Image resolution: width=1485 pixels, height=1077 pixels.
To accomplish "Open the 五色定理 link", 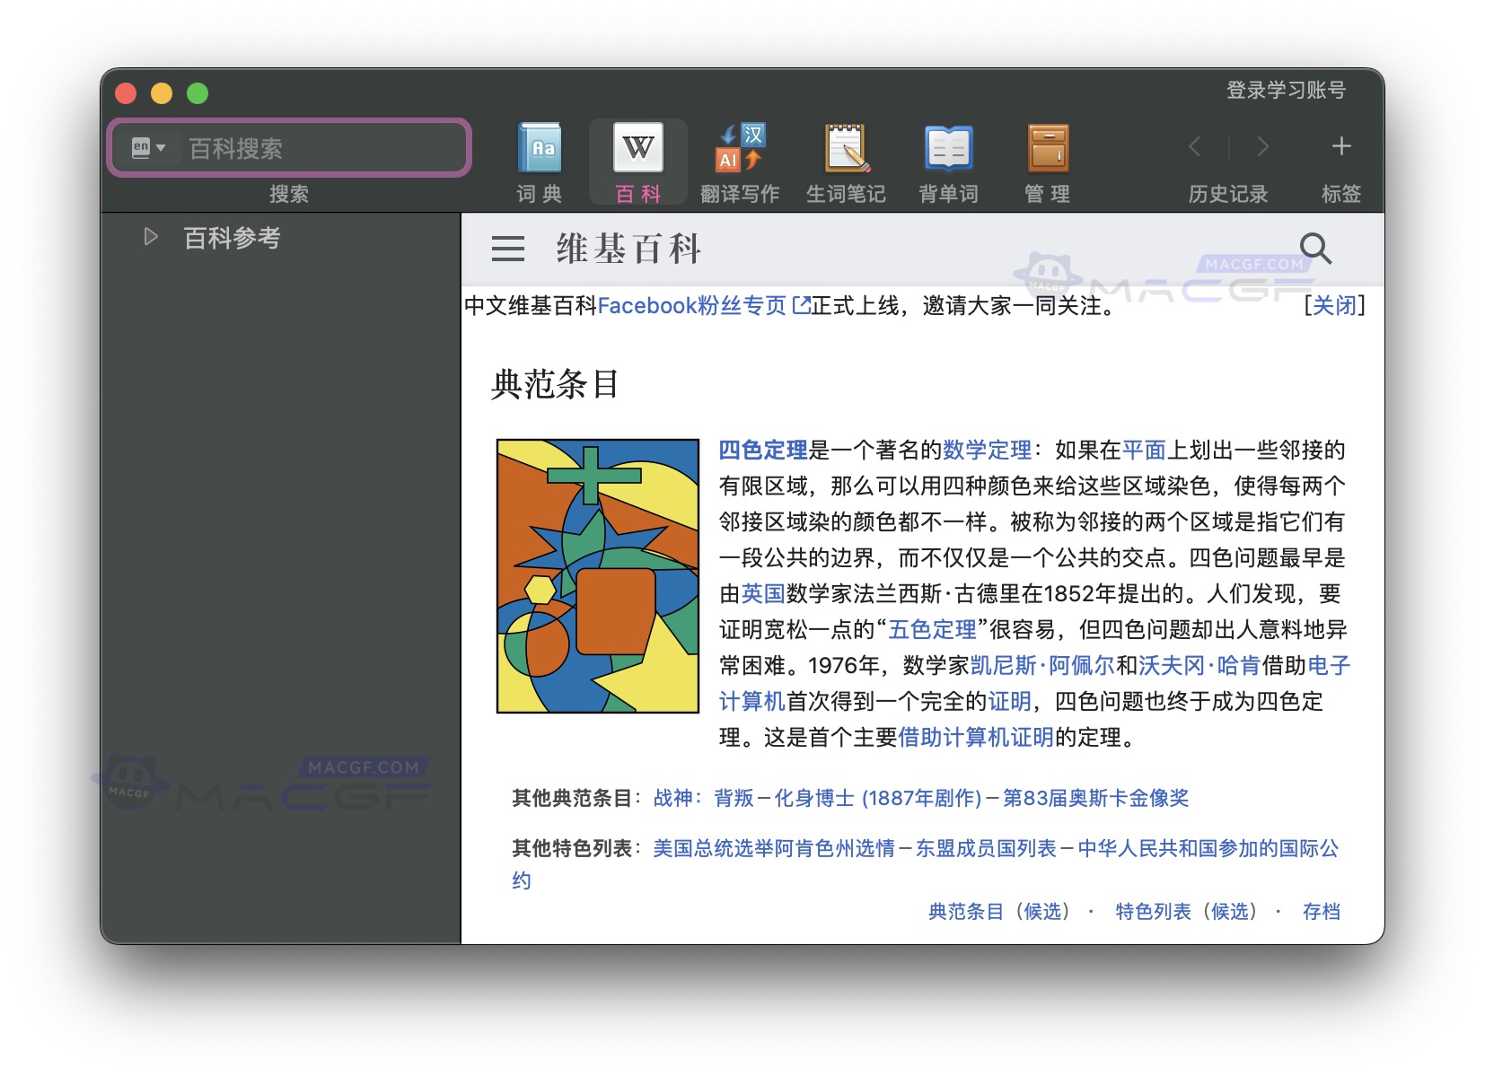I will (933, 629).
